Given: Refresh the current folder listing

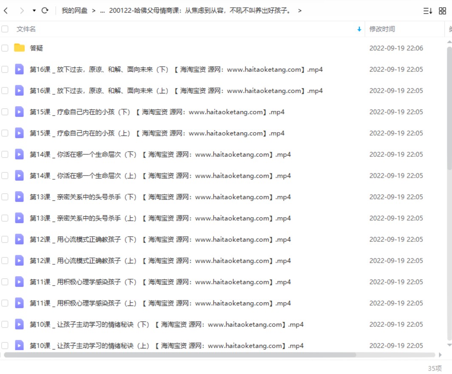Looking at the screenshot, I should [45, 11].
